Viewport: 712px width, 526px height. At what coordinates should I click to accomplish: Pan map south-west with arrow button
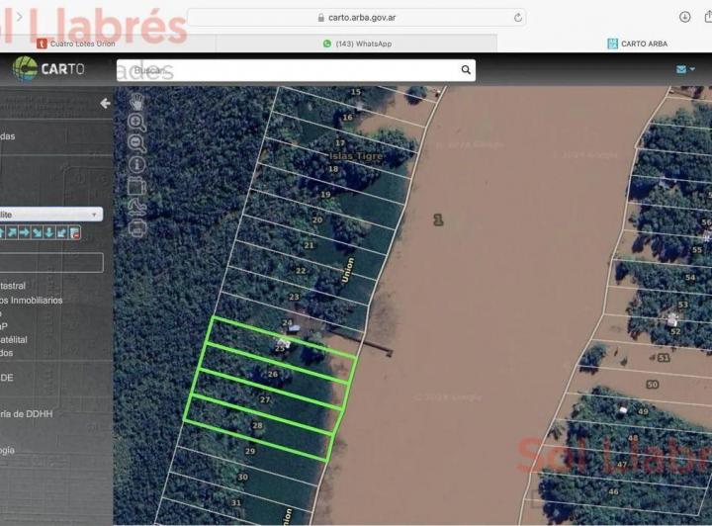[61, 232]
